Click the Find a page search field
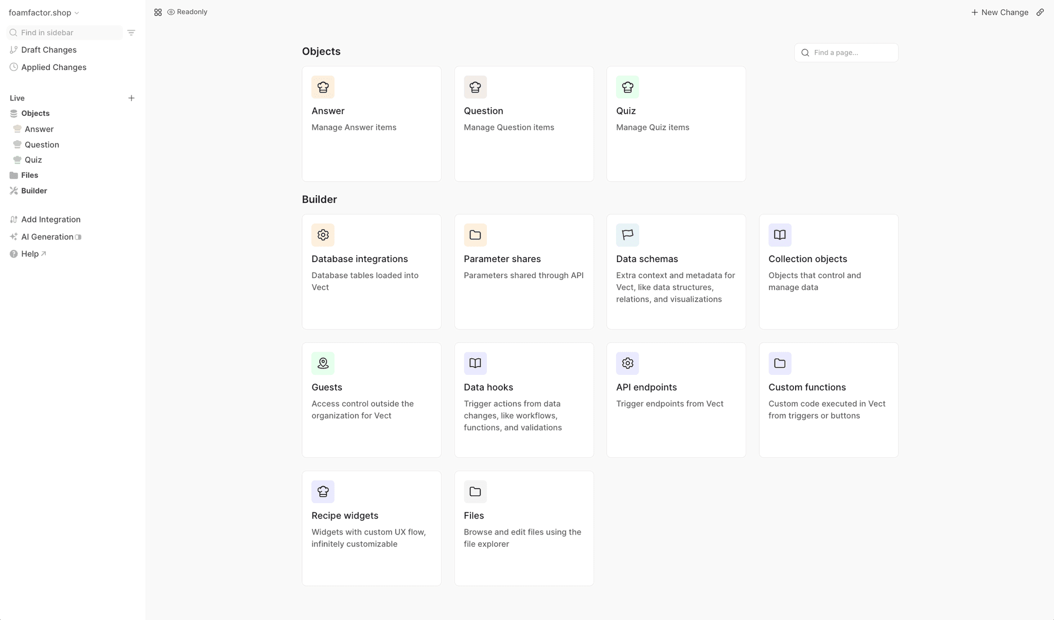Image resolution: width=1054 pixels, height=620 pixels. 846,52
